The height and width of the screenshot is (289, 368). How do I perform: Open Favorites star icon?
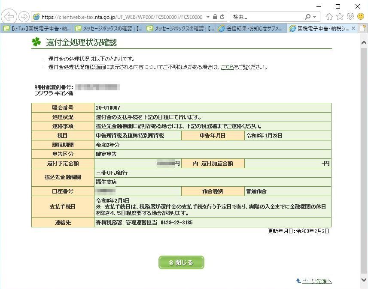click(x=340, y=16)
